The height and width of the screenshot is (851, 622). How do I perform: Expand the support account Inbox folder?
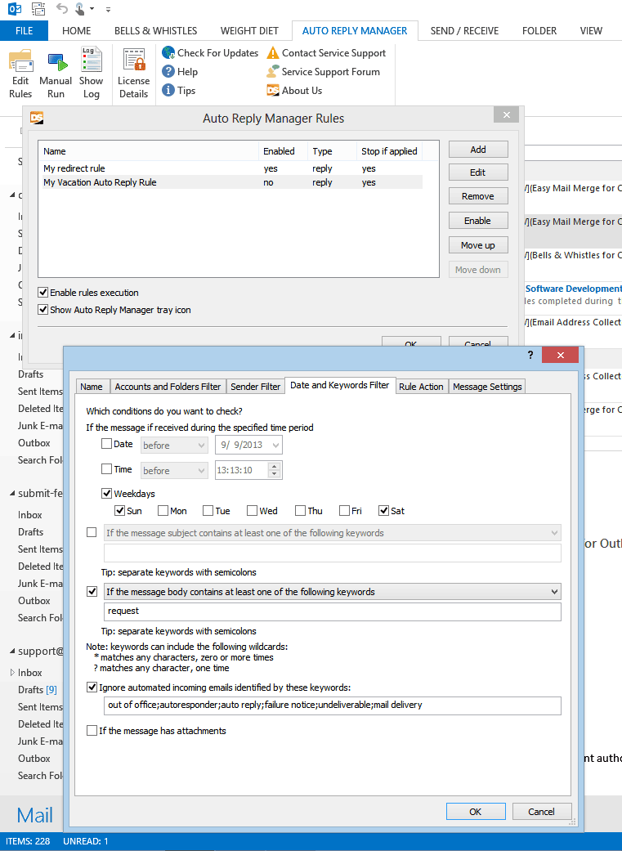(11, 673)
